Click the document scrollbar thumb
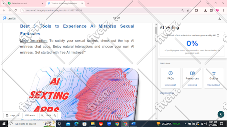The image size is (227, 127). 156,30
